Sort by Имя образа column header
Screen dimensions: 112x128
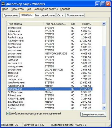coord(25,24)
